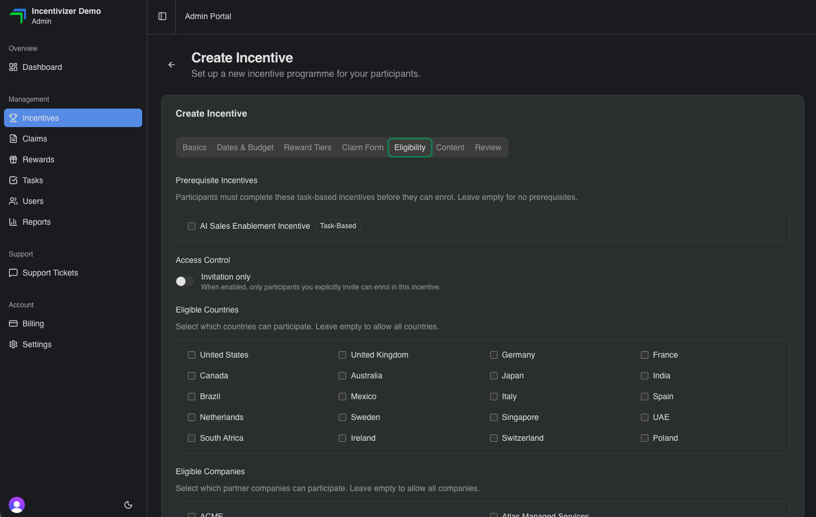Click the Eligible Companies section heading
816x517 pixels.
pyautogui.click(x=210, y=471)
